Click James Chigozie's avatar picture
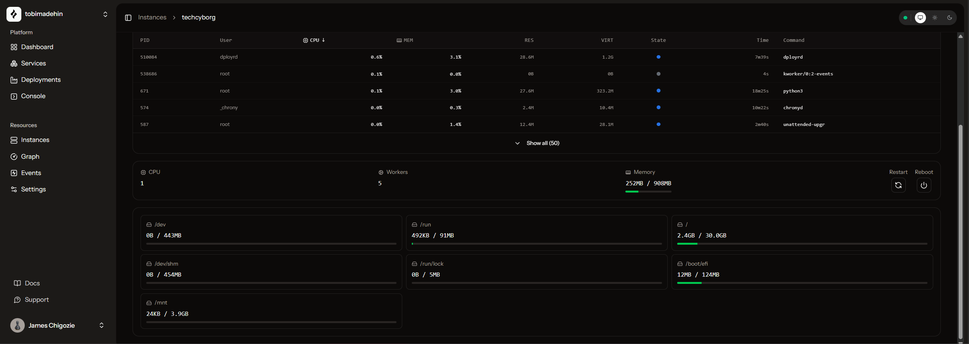 (x=18, y=325)
